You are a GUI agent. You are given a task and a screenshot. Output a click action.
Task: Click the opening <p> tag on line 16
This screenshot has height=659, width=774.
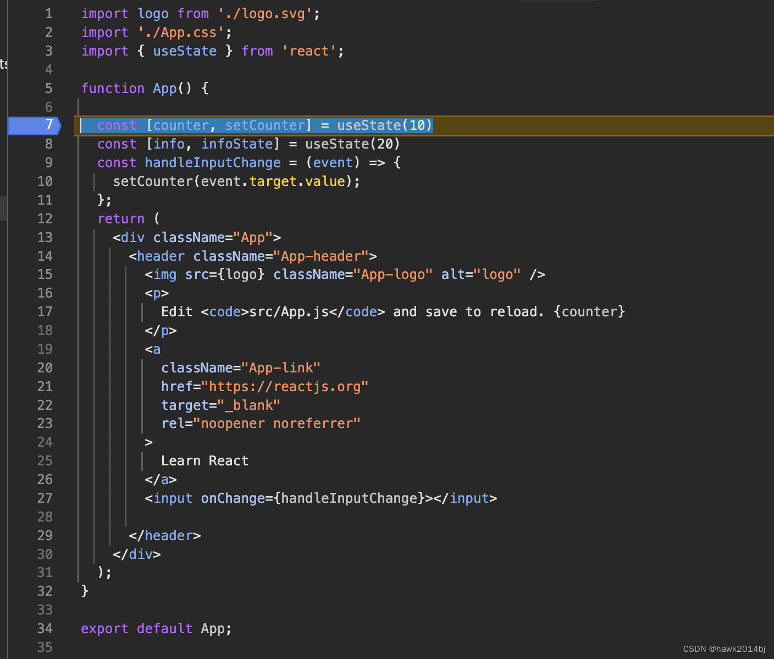(x=157, y=293)
